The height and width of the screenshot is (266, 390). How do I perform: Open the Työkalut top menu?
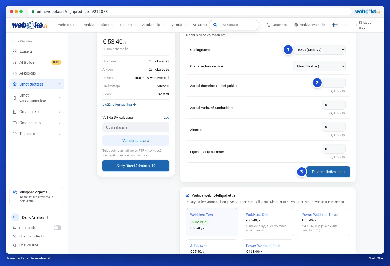[178, 25]
